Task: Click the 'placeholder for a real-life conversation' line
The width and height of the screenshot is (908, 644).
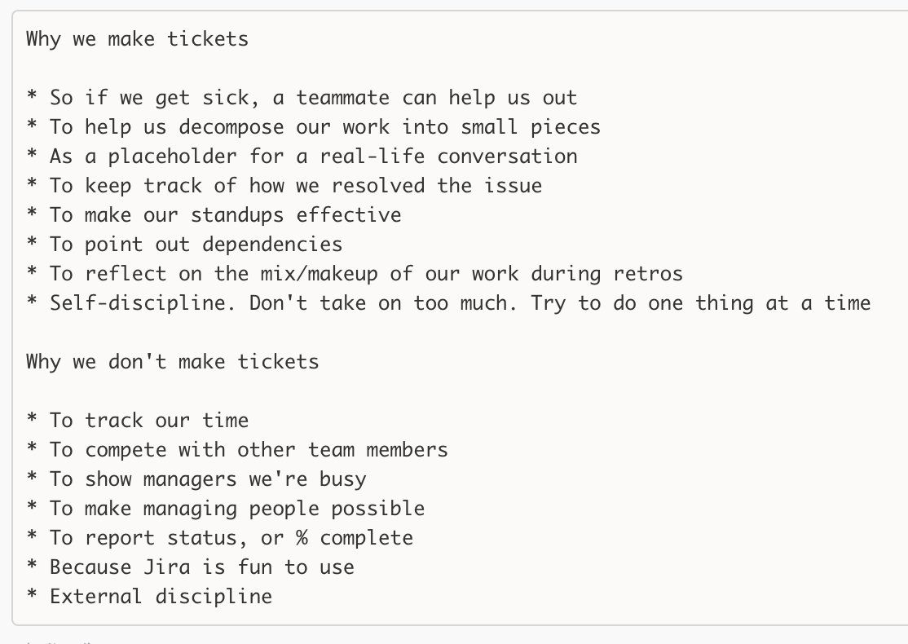Action: point(302,157)
